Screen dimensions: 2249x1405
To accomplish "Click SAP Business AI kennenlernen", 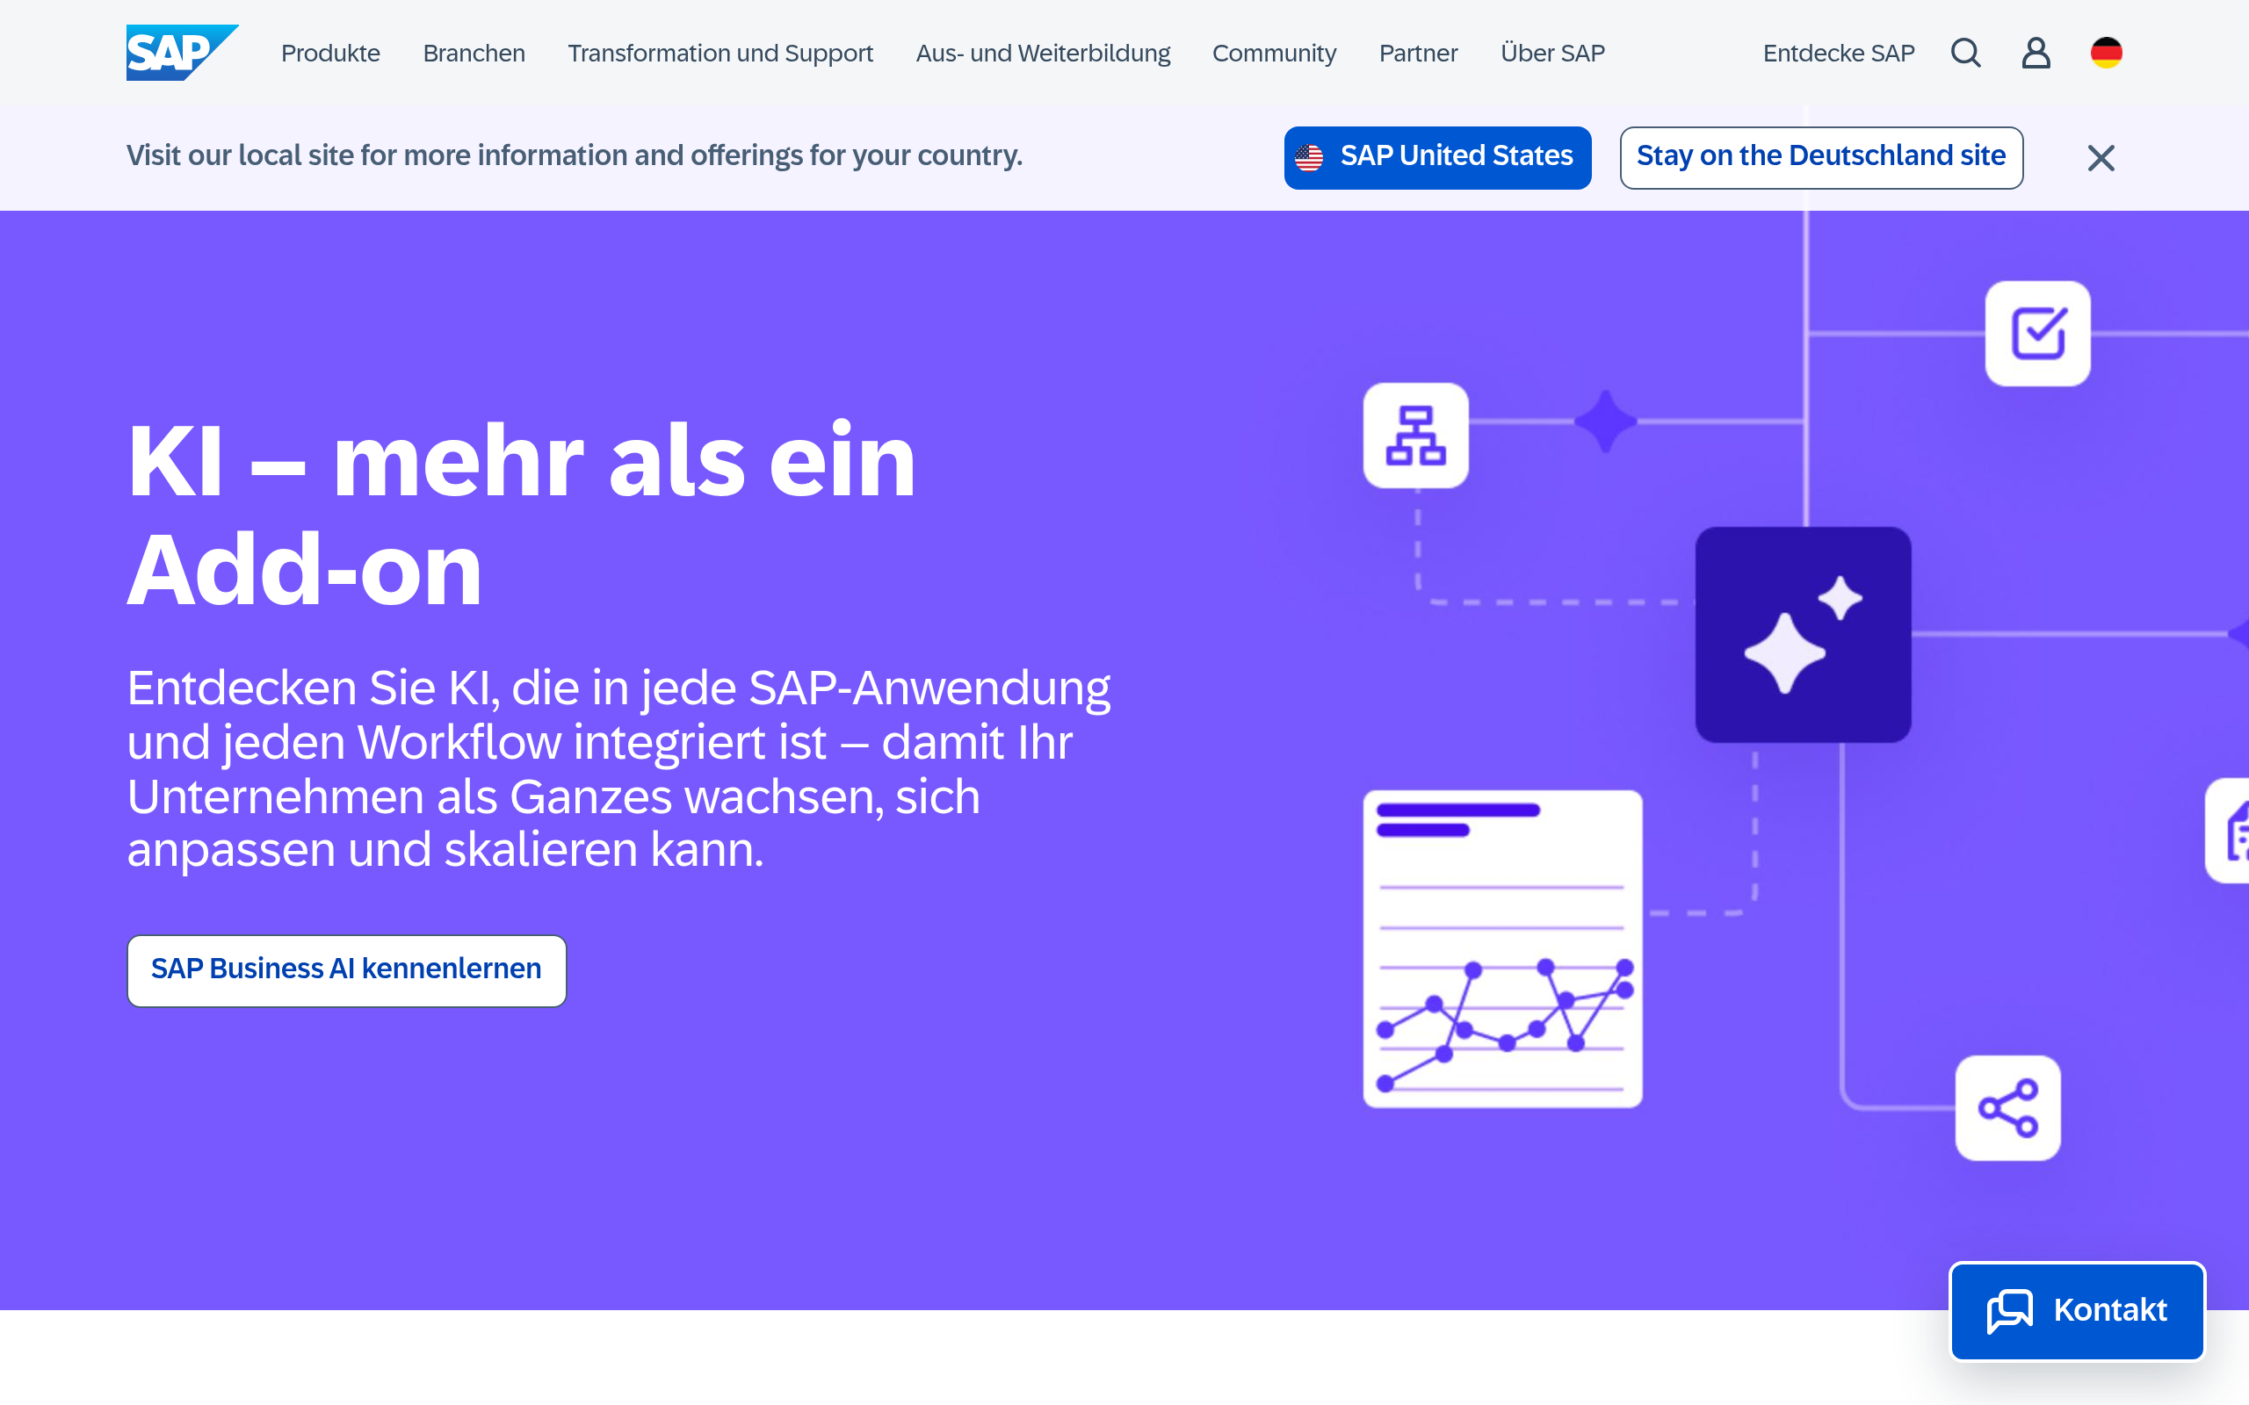I will (x=346, y=970).
